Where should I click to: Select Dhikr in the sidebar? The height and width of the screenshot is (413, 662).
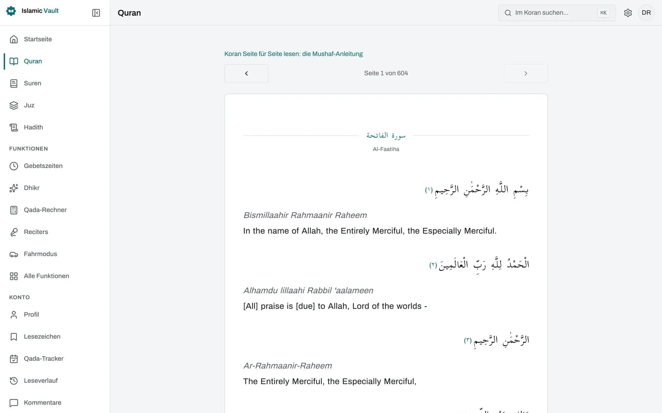point(55,188)
